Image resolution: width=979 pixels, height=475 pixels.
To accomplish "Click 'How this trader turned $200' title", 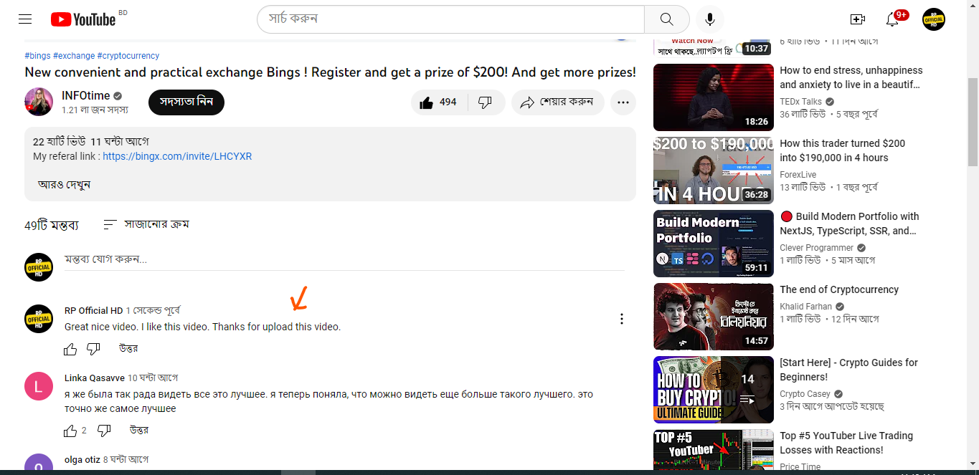I will click(843, 150).
